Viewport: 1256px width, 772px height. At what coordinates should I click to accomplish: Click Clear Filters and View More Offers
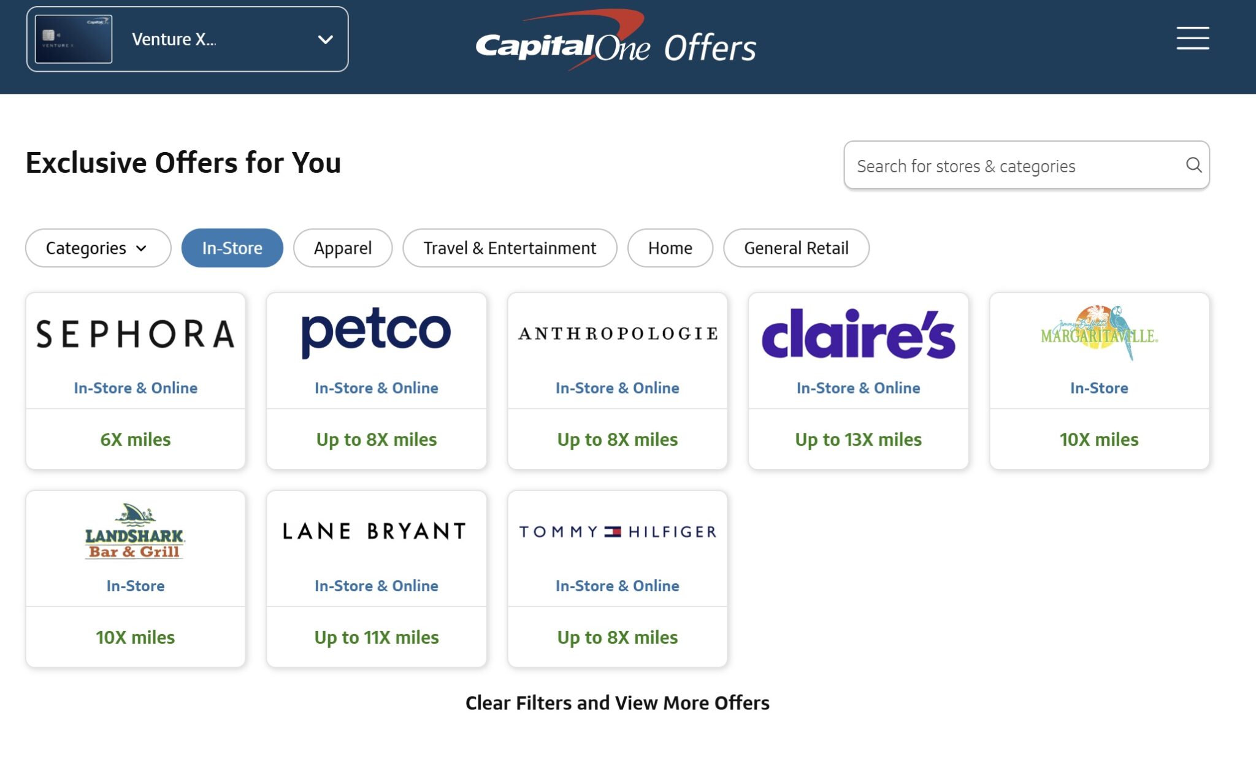pos(618,703)
